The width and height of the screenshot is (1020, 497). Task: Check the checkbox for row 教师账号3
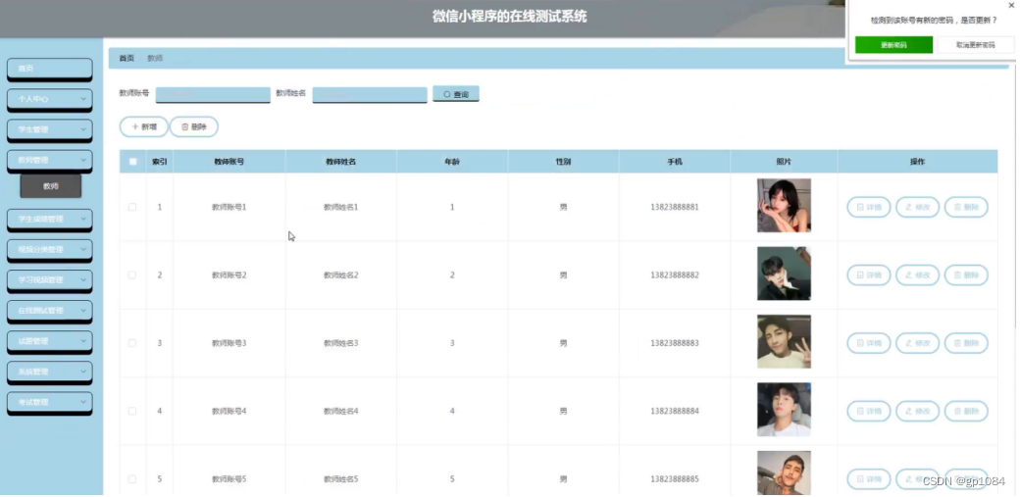point(132,343)
